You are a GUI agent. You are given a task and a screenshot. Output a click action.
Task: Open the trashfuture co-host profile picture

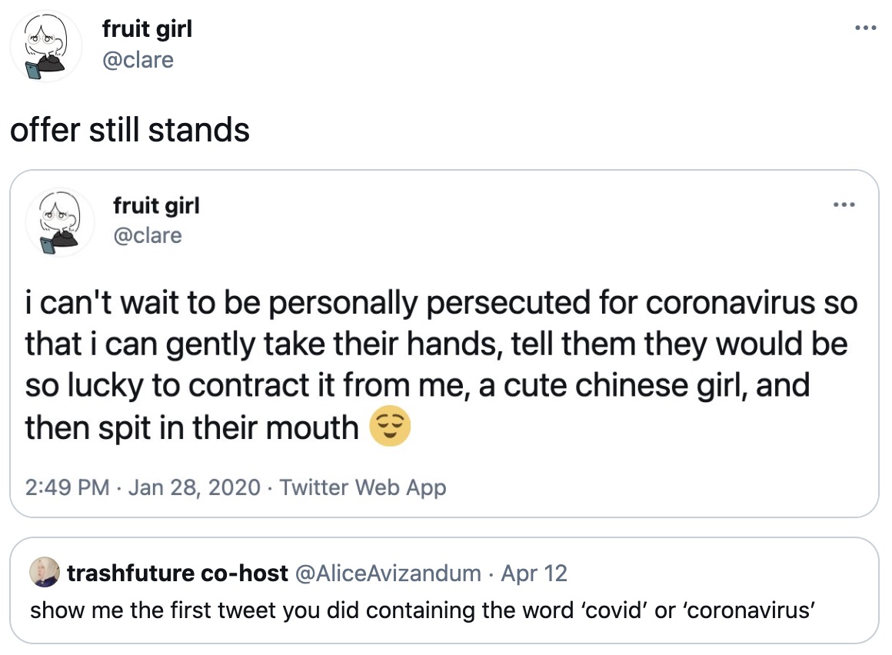point(45,571)
